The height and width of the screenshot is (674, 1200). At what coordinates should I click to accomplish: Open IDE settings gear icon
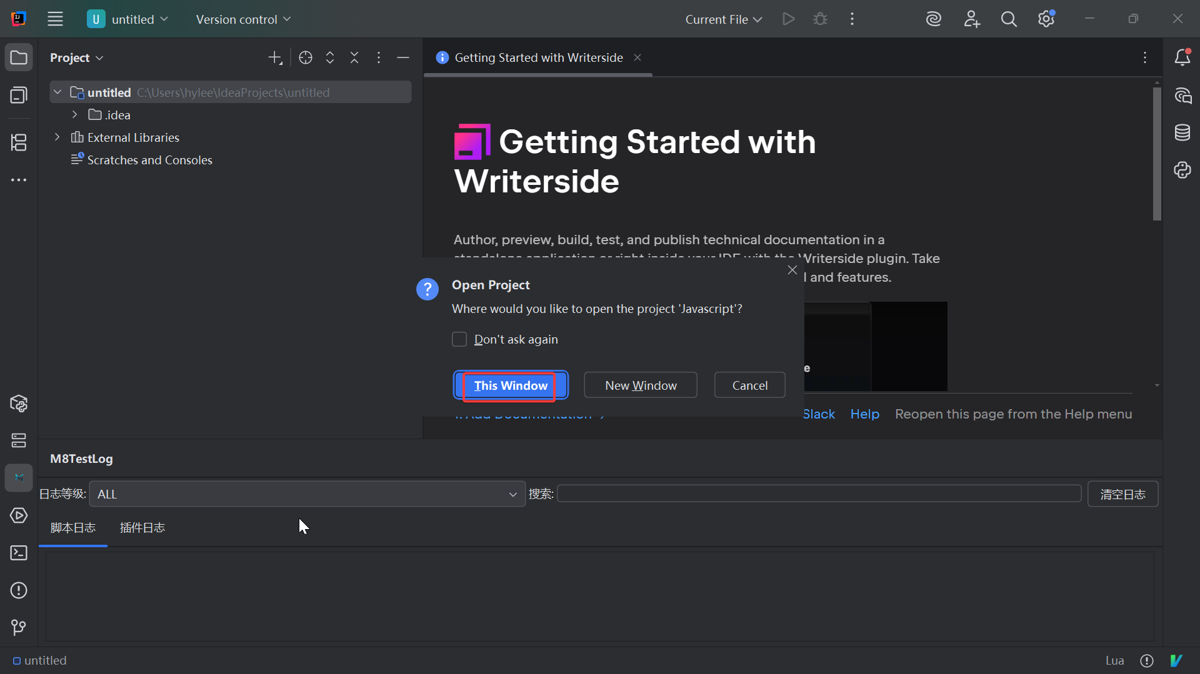1046,19
